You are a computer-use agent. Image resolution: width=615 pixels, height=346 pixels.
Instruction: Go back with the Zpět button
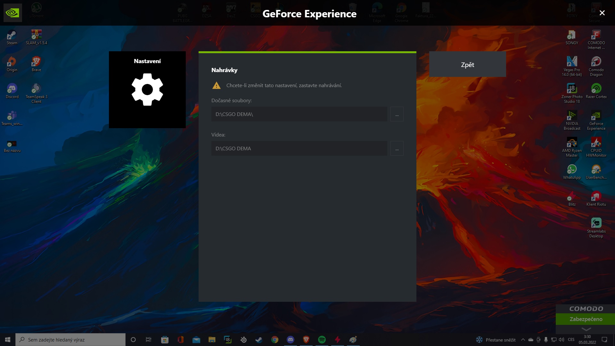tap(468, 64)
